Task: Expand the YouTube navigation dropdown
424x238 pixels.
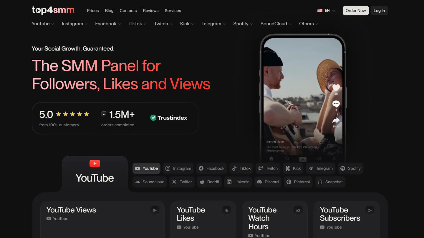Action: (43, 24)
